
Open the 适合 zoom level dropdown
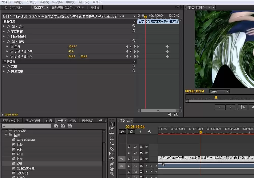pyautogui.click(x=219, y=91)
